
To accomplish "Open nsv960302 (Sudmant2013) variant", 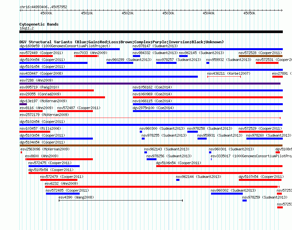I will pyautogui.click(x=233, y=190).
